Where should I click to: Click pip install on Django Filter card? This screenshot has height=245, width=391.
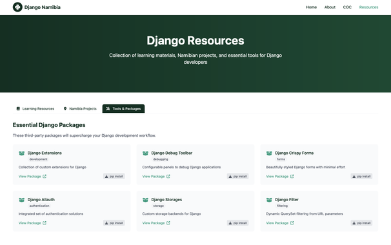click(x=361, y=223)
